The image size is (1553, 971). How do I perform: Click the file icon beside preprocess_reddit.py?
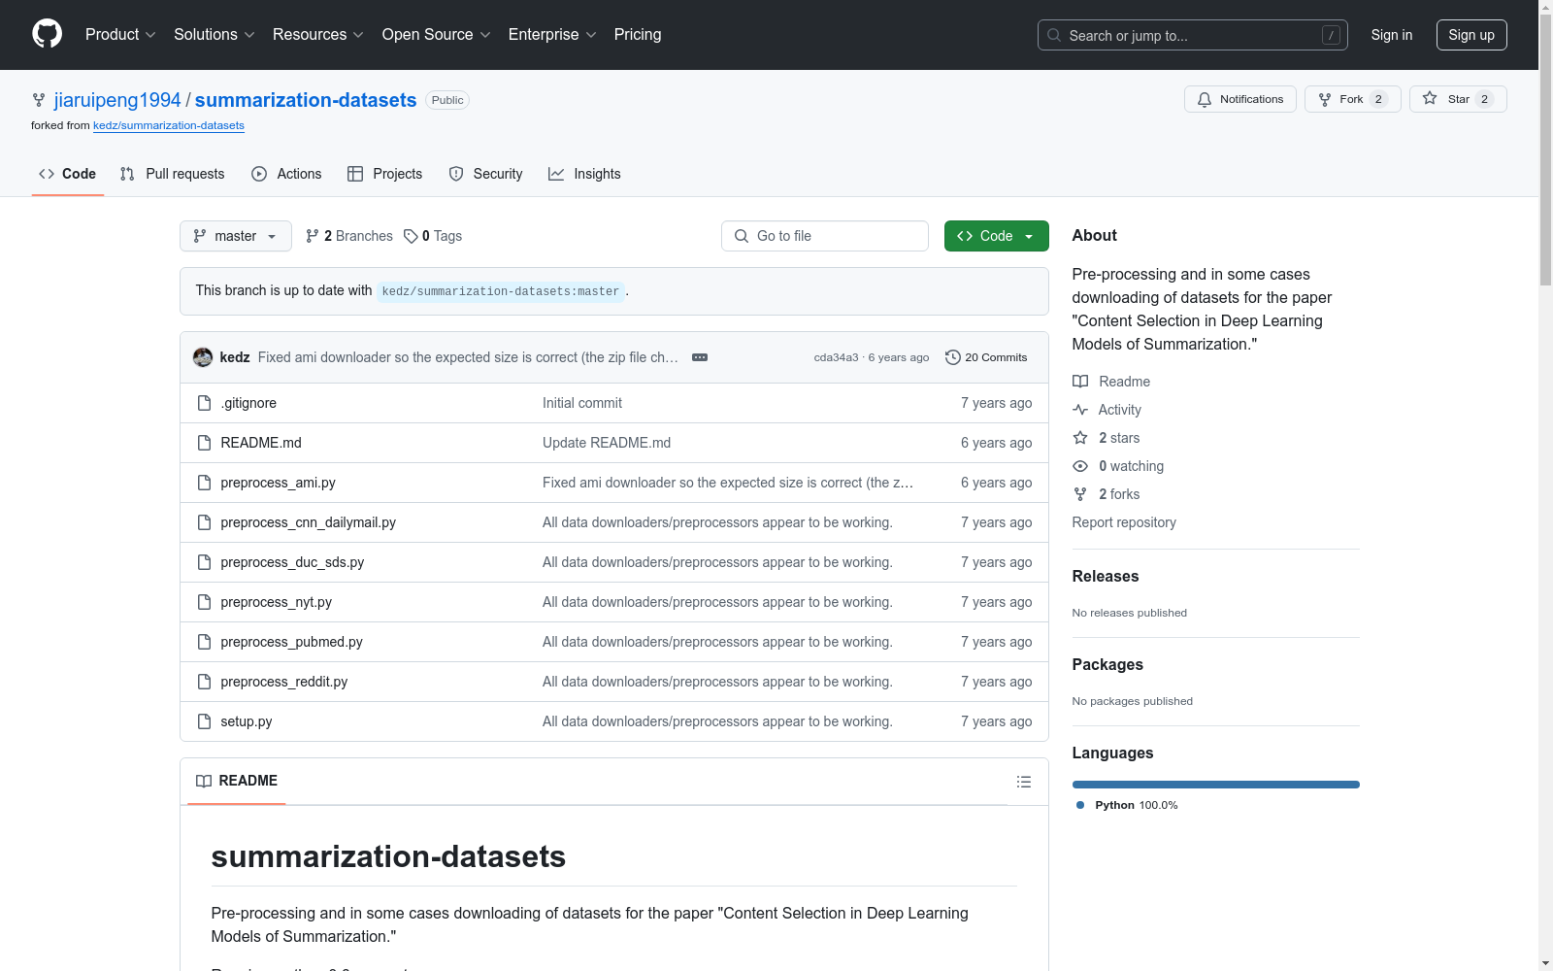coord(204,682)
